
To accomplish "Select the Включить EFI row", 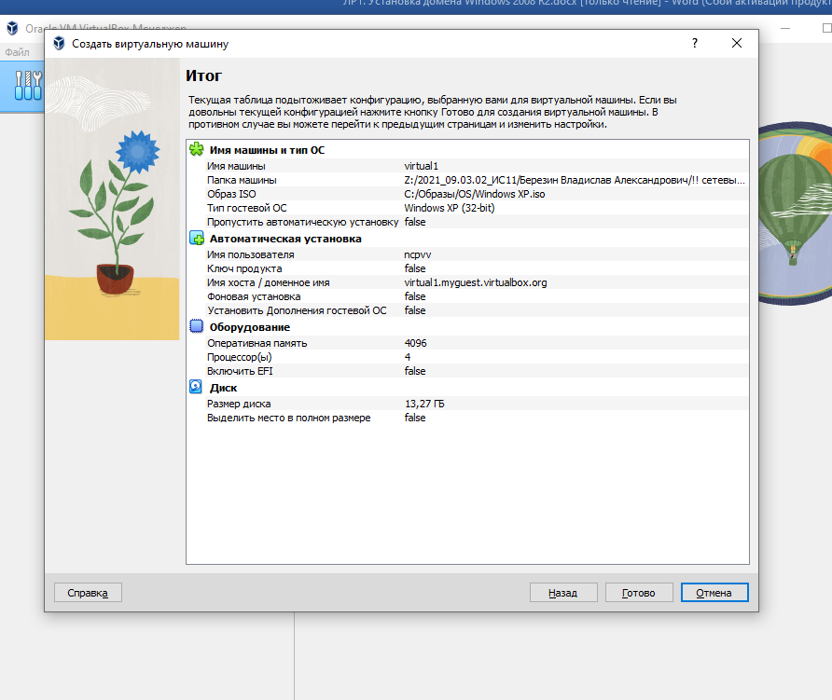I will coord(466,371).
